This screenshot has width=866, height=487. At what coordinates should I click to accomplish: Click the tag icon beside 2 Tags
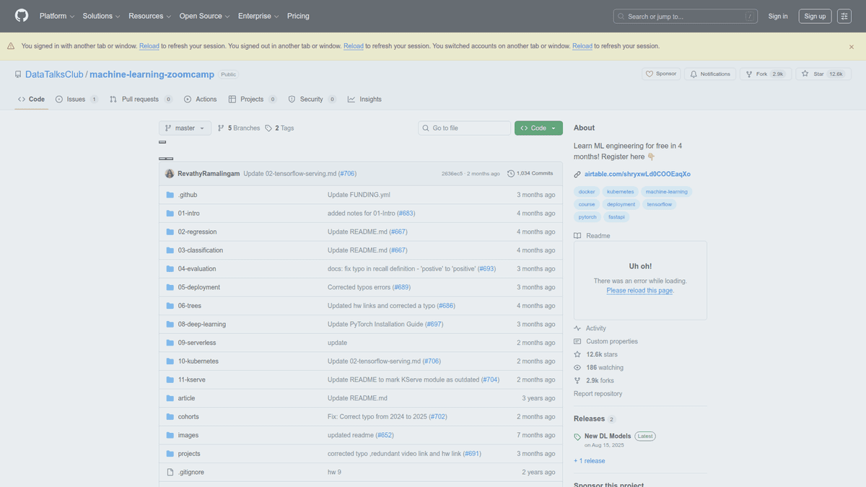[x=268, y=127]
